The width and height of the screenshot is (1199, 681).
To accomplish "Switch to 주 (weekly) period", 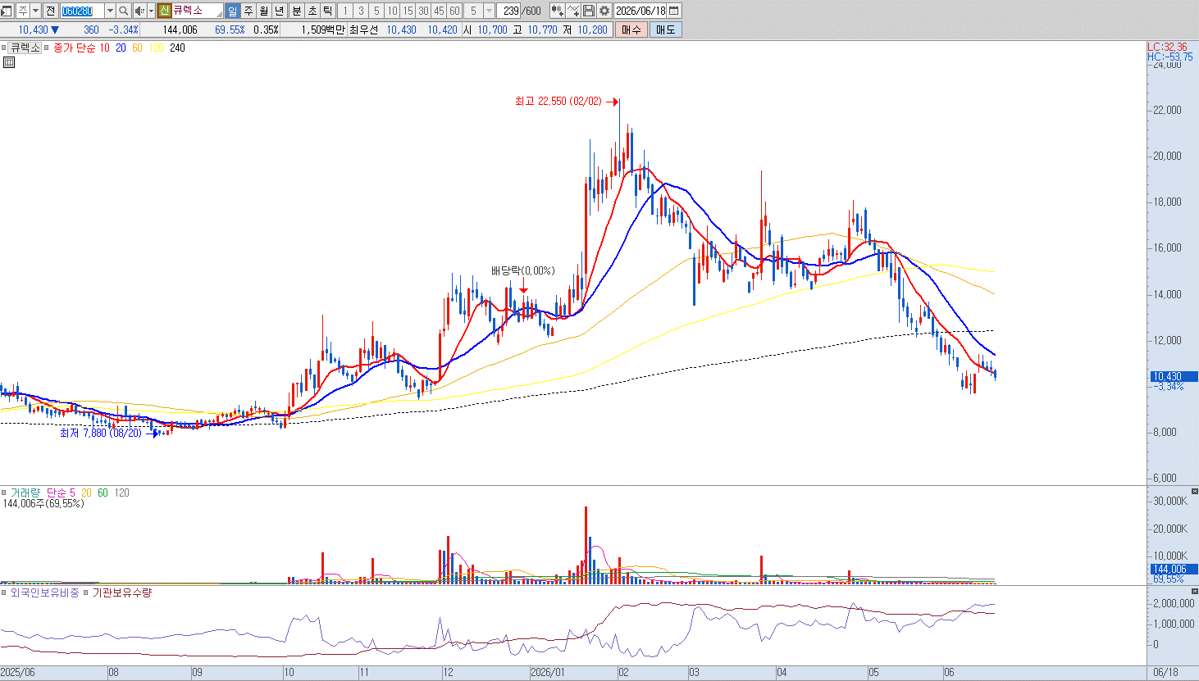I will pos(248,11).
